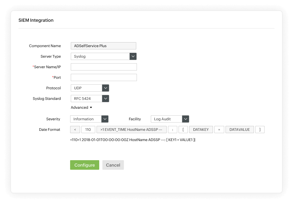Click inside the Port input field
This screenshot has width=293, height=204.
104,77
